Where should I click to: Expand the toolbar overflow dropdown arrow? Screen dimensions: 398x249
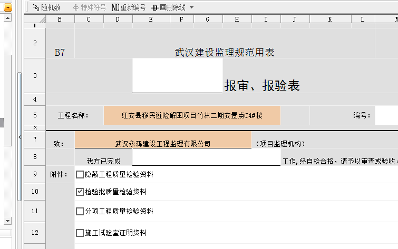coord(191,7)
